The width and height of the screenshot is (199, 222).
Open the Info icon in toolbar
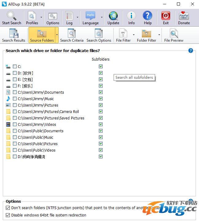(131, 16)
